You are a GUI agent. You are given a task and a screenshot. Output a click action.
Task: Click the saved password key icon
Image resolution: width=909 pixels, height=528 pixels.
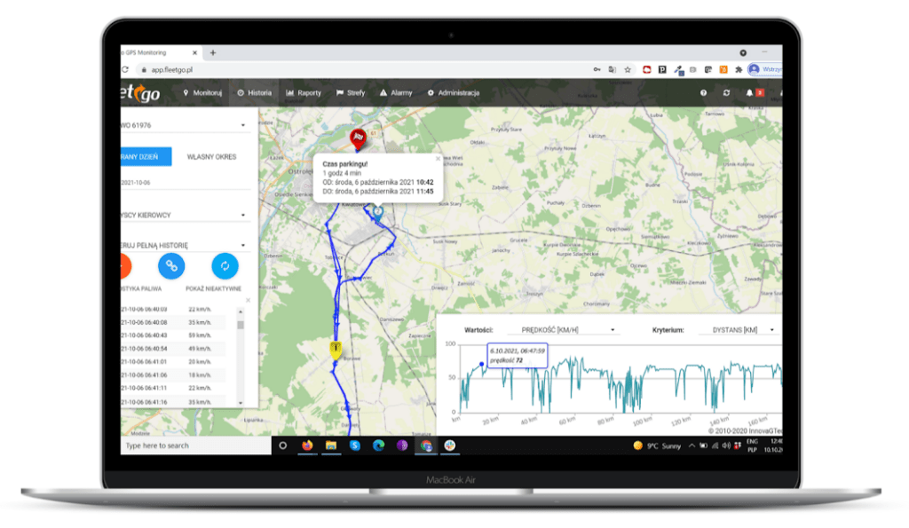597,69
